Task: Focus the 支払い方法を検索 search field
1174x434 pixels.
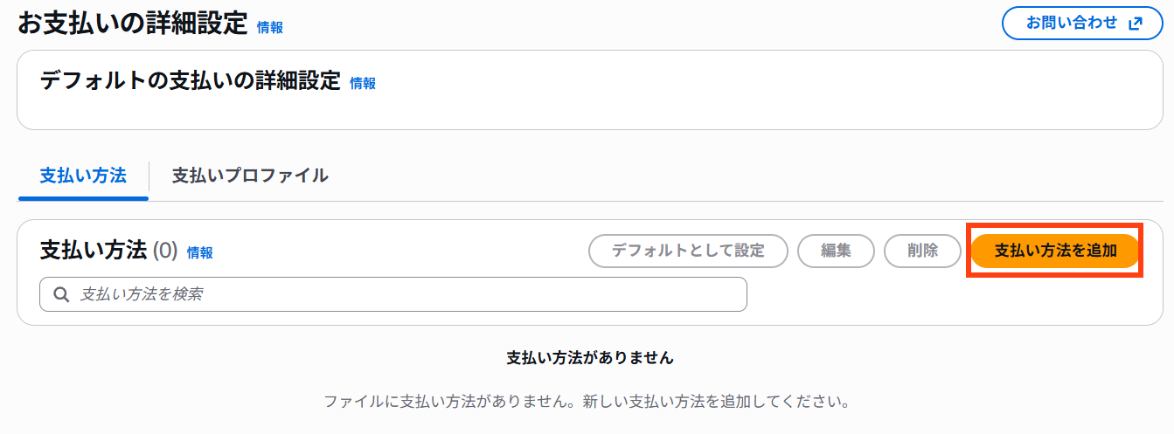Action: point(402,295)
